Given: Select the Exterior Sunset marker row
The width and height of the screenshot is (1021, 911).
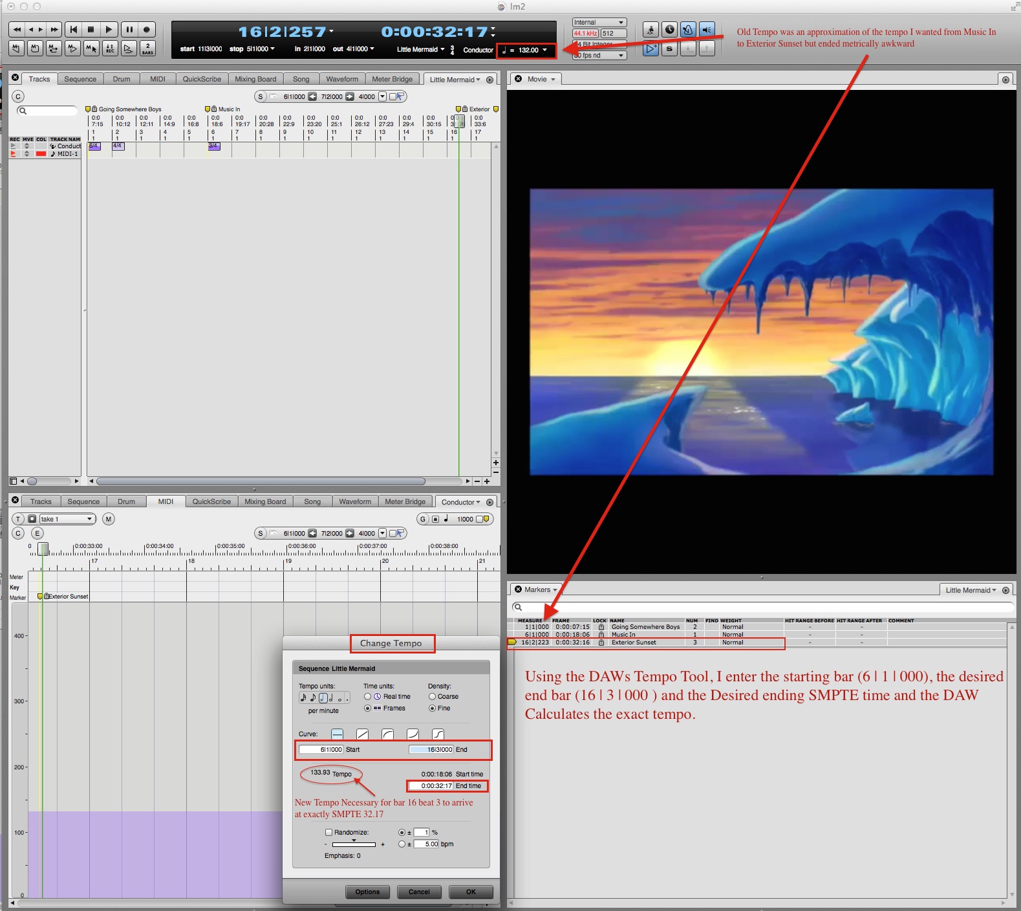Looking at the screenshot, I should tap(647, 642).
